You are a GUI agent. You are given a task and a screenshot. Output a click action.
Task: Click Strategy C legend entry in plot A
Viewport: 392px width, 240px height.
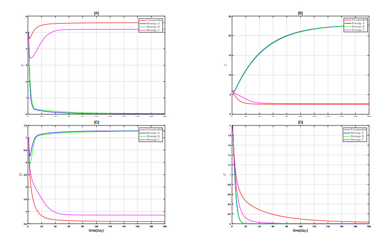click(153, 30)
